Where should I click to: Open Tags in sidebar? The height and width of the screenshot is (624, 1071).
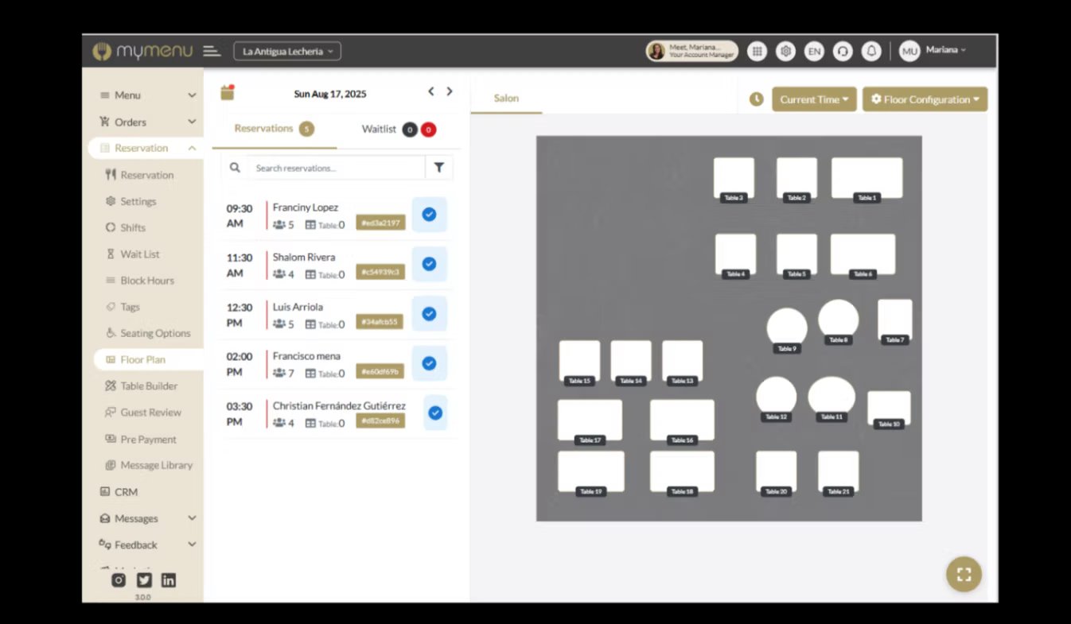[130, 307]
